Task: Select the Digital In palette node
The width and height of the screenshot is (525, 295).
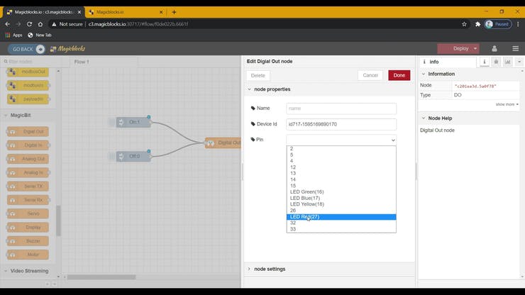Action: (28, 145)
